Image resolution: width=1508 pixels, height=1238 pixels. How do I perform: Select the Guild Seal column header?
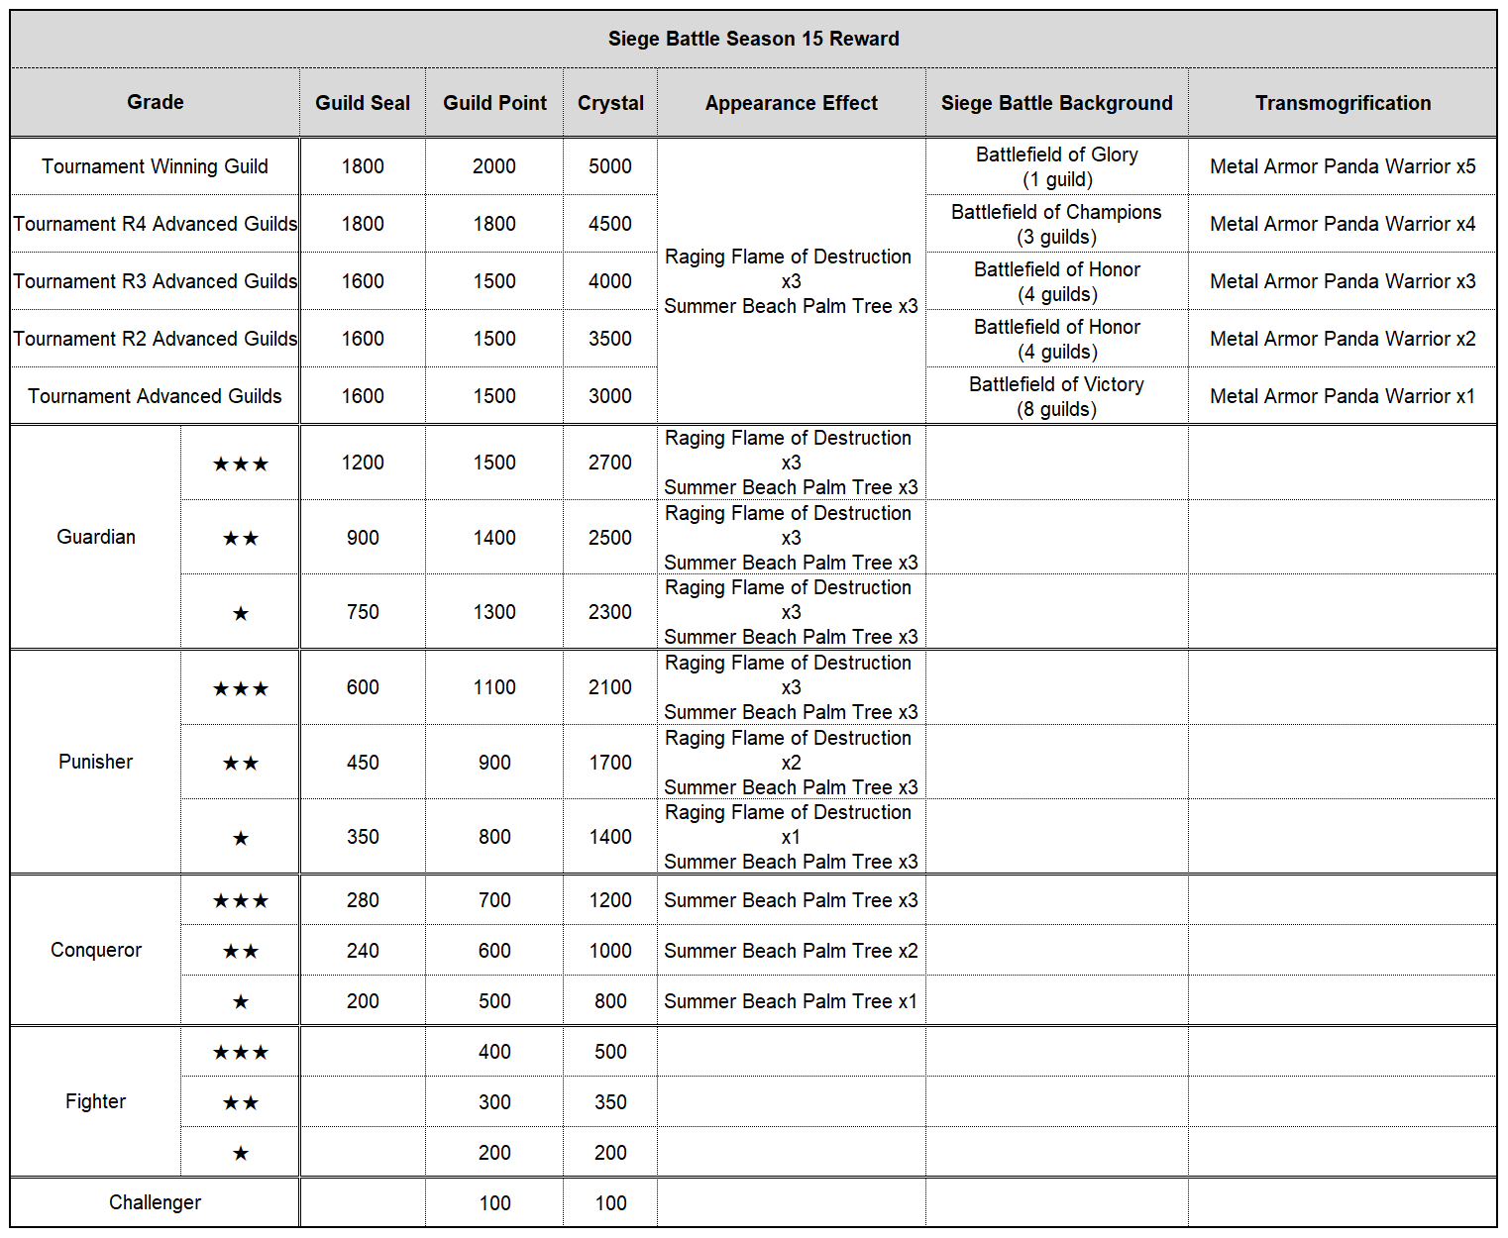coord(363,103)
